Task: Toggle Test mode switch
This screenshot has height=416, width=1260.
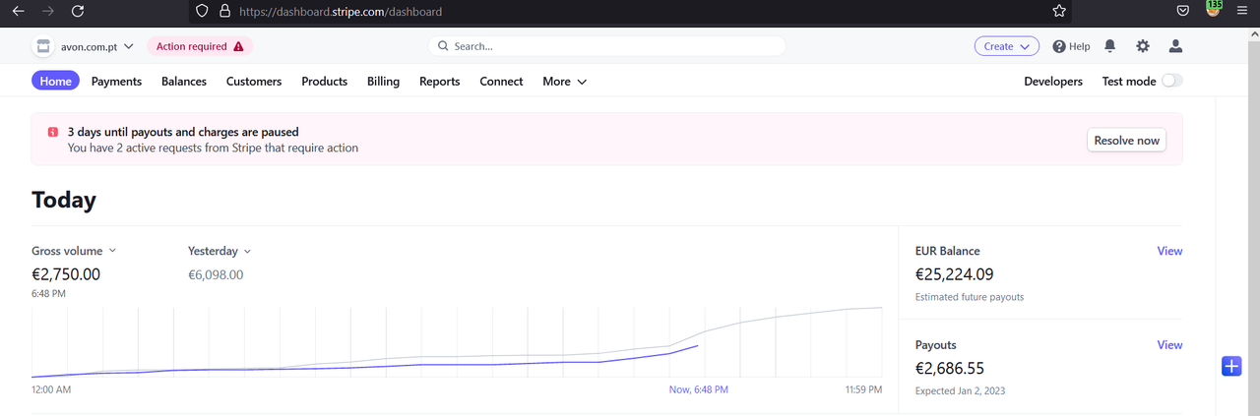Action: click(1172, 82)
